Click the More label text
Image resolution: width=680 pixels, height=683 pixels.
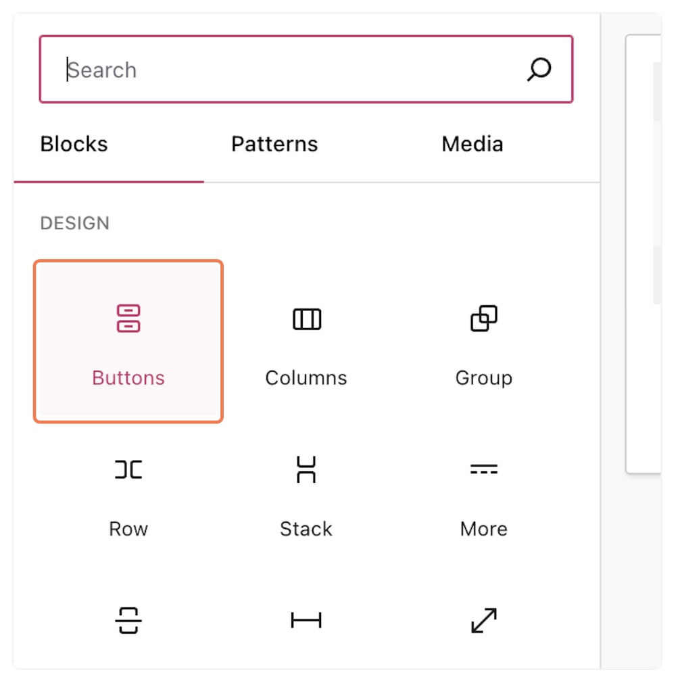pos(484,528)
